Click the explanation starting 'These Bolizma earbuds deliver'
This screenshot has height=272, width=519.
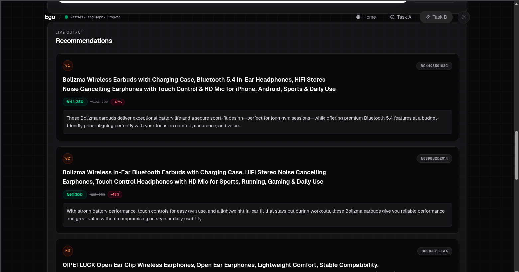point(257,122)
